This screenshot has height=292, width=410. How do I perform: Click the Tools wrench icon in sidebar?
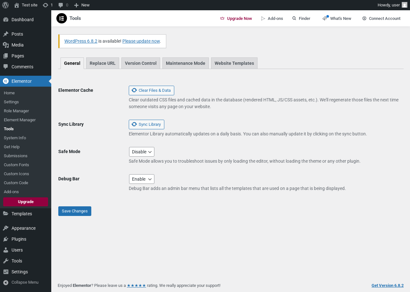point(6,261)
